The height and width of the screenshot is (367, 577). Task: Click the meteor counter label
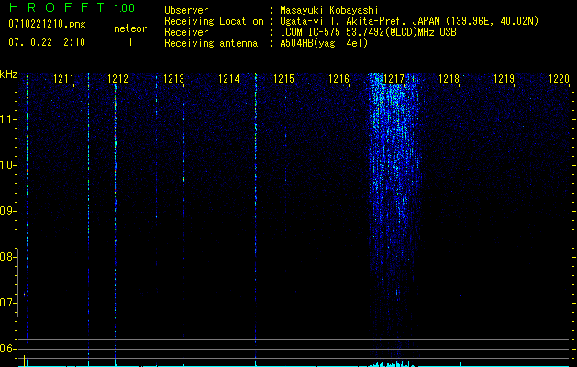pos(130,28)
